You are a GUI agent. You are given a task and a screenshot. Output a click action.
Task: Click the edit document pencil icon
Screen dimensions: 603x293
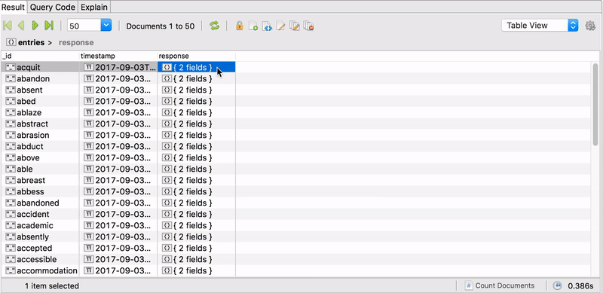click(x=280, y=26)
